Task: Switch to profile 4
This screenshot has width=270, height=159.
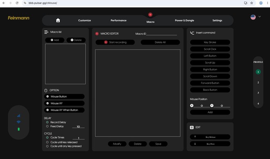Action: pos(258,103)
